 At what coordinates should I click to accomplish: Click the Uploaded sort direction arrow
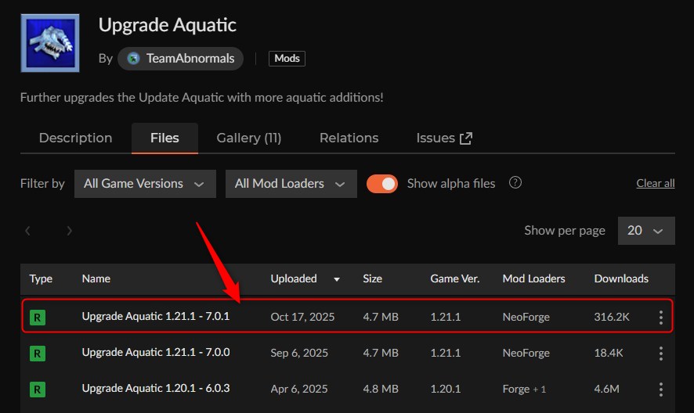pyautogui.click(x=337, y=279)
